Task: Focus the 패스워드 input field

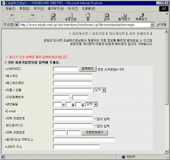Action: point(73,76)
